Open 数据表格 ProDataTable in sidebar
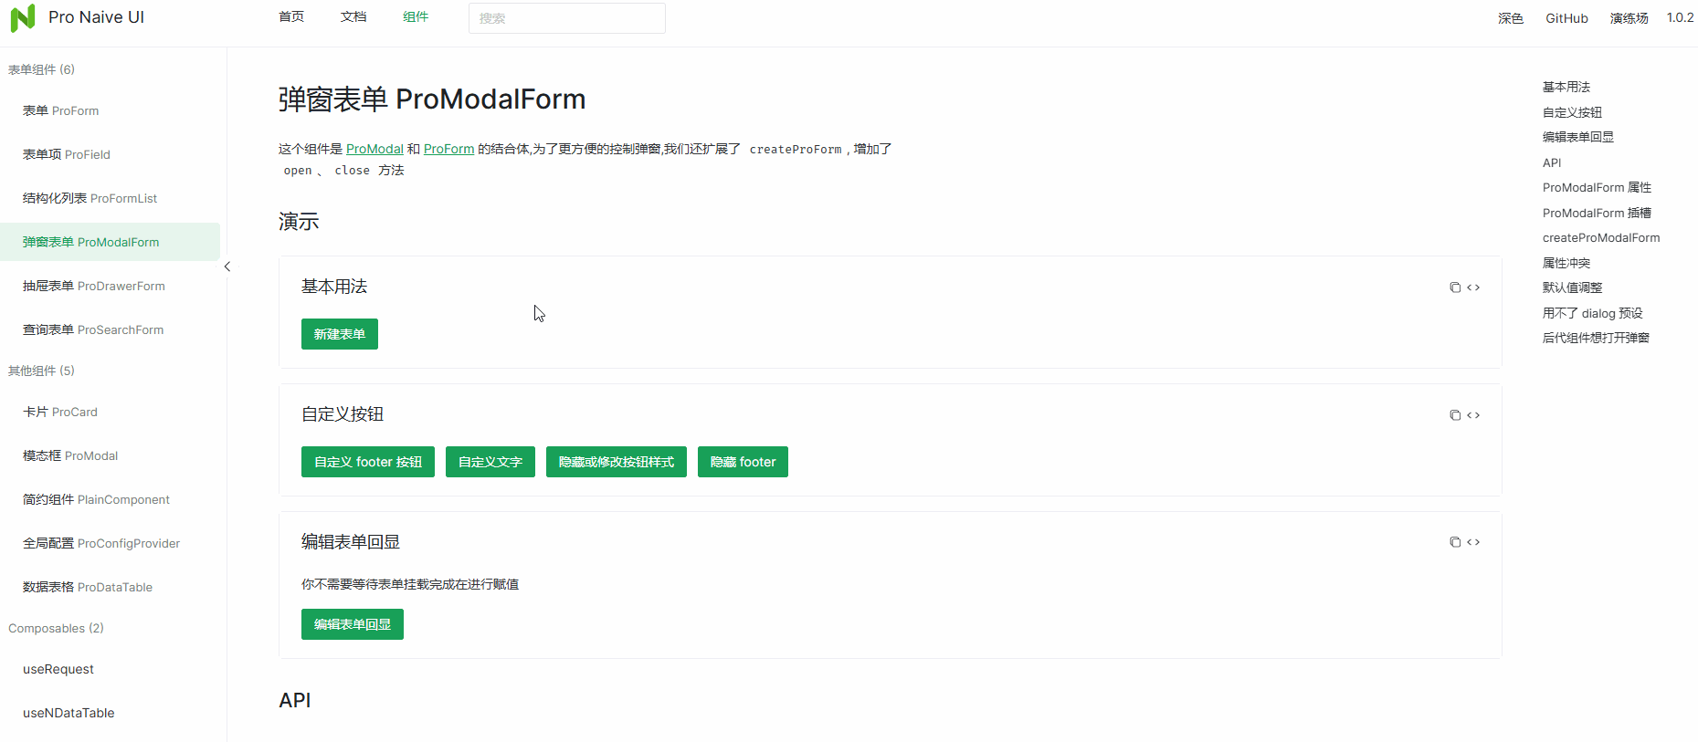 [x=110, y=587]
